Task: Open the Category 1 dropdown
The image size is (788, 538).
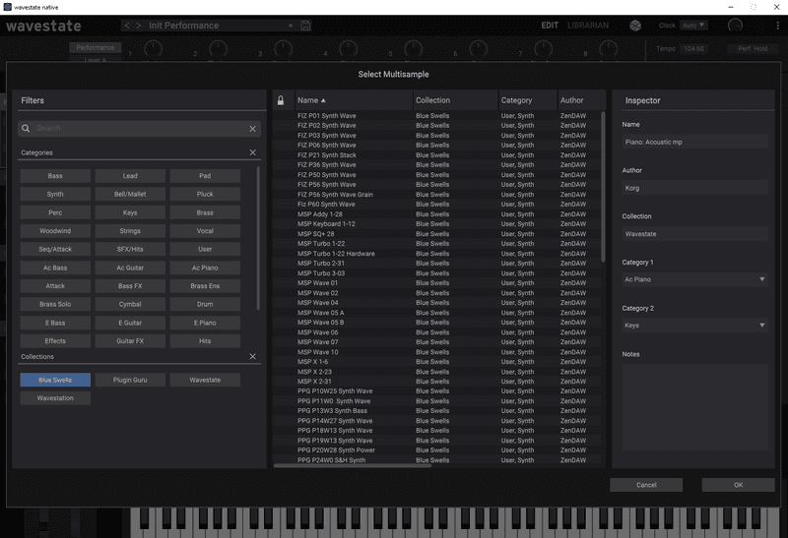Action: 695,279
